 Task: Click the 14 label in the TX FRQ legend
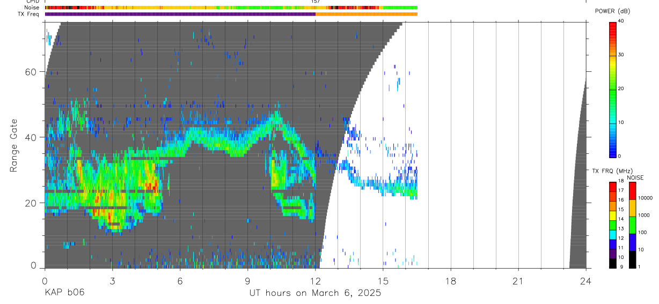[x=621, y=219]
